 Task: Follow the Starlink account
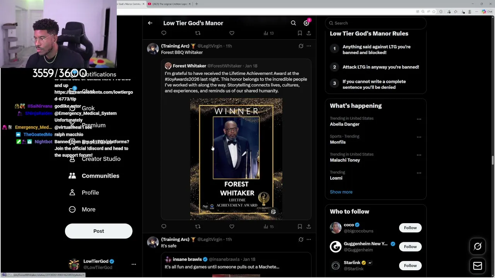pyautogui.click(x=410, y=266)
